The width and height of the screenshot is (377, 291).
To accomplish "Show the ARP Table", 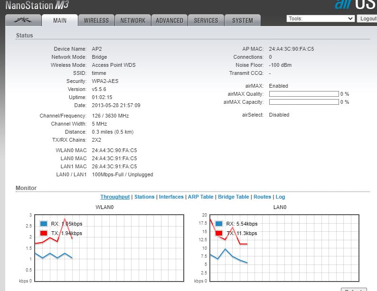I will pyautogui.click(x=200, y=197).
